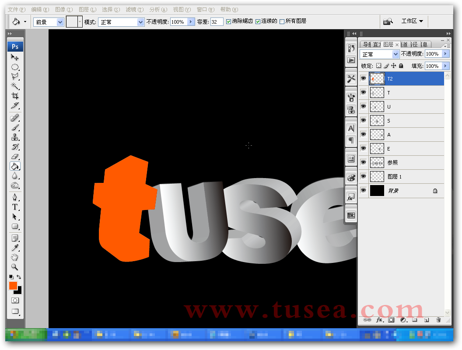462x350 pixels.
Task: Change the screen mode
Action: tap(15, 311)
